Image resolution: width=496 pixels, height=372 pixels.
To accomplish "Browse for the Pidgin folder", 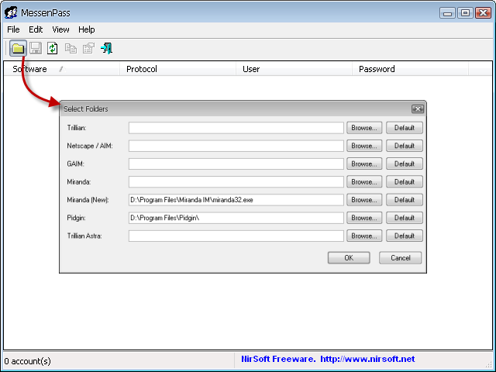I will [364, 218].
